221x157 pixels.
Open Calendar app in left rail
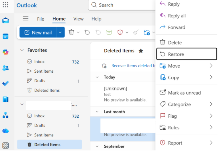[x=5, y=36]
